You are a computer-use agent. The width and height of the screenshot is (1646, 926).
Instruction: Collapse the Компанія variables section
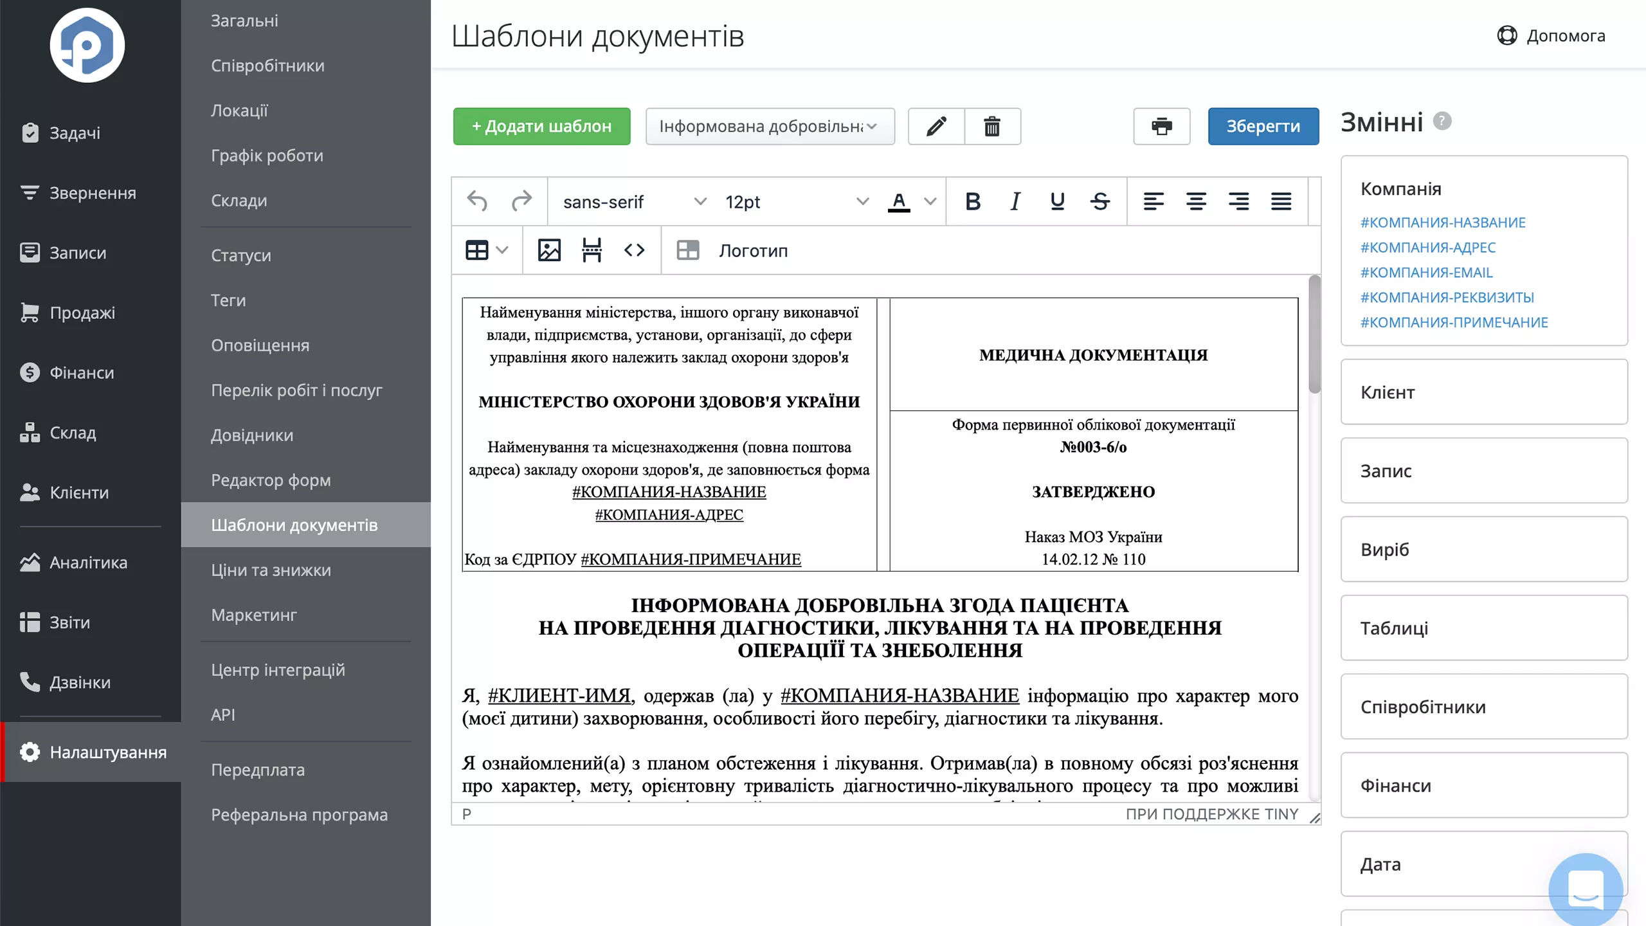coord(1401,188)
